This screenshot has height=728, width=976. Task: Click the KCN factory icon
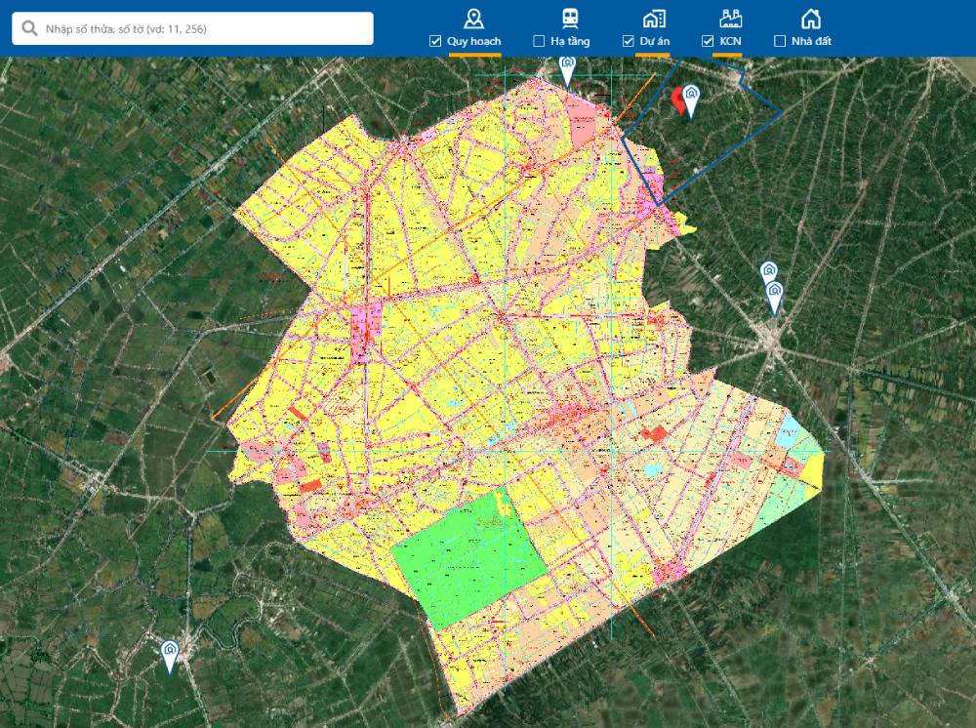click(x=730, y=18)
